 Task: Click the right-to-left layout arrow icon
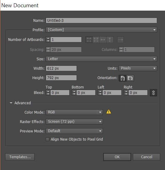click(x=120, y=40)
